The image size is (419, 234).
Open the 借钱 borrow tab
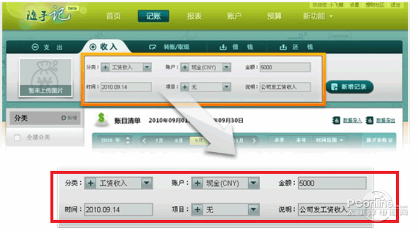pyautogui.click(x=236, y=47)
